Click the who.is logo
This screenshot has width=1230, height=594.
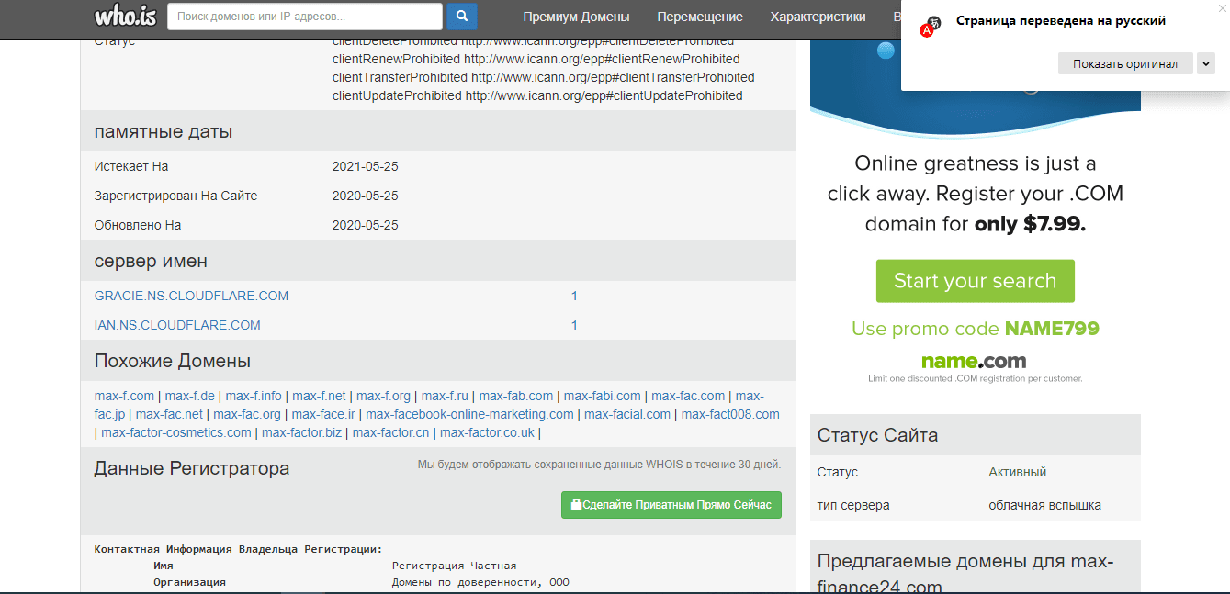(126, 17)
